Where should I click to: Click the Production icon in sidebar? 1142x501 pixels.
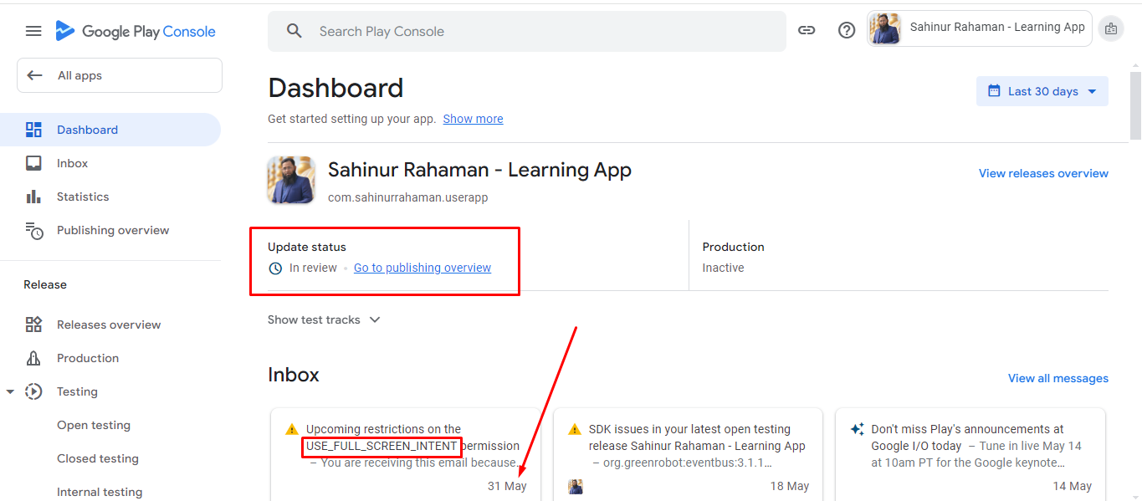click(33, 358)
